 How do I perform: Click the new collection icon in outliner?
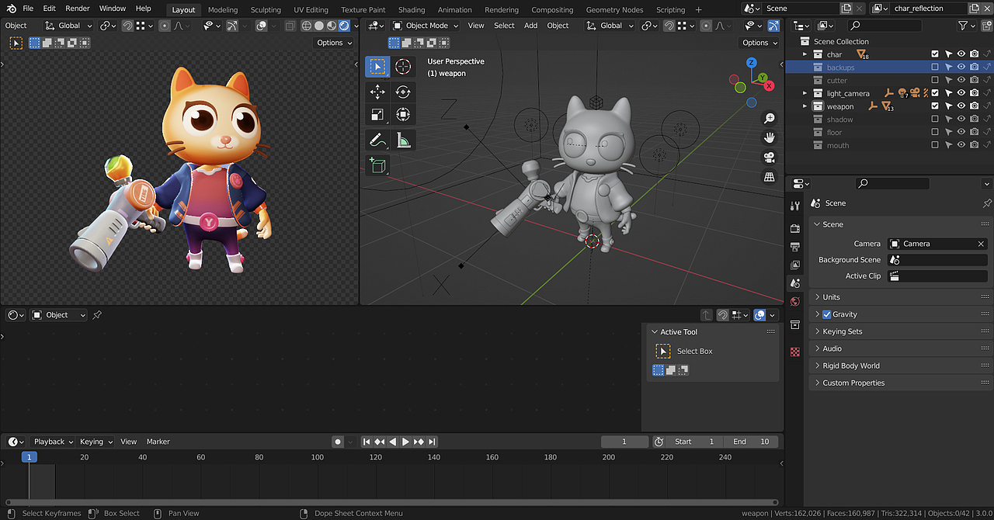[x=986, y=26]
